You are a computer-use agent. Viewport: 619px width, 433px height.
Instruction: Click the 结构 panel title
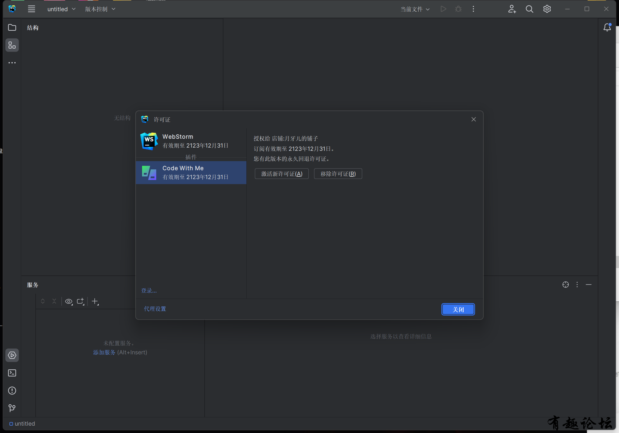[x=33, y=28]
